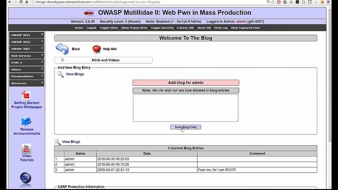Click the orange round extension icon
Image resolution: width=338 pixels, height=190 pixels.
pos(322,2)
